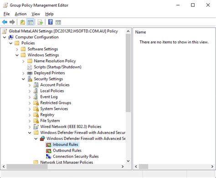Screen dimensions: 216x178
Task: Collapse the Computer Configuration node
Action: click(5, 37)
